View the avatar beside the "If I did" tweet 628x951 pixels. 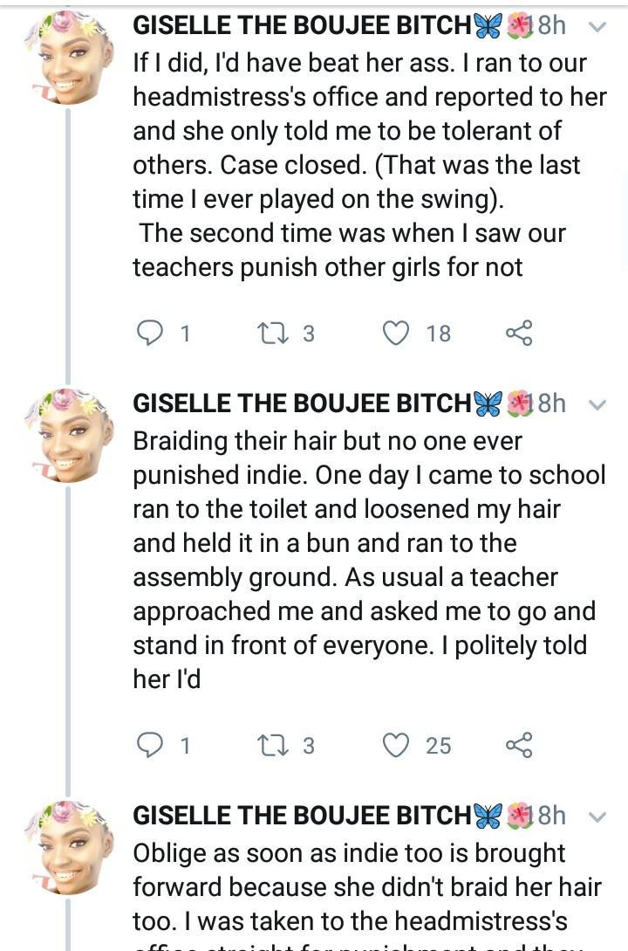tap(69, 57)
